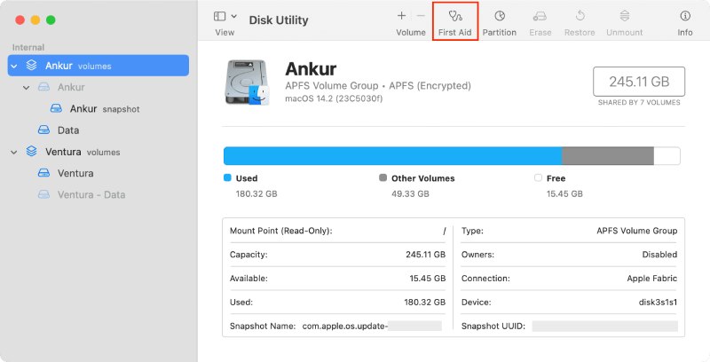Open the View sidebar dropdown menu
710x362 pixels.
coord(225,16)
